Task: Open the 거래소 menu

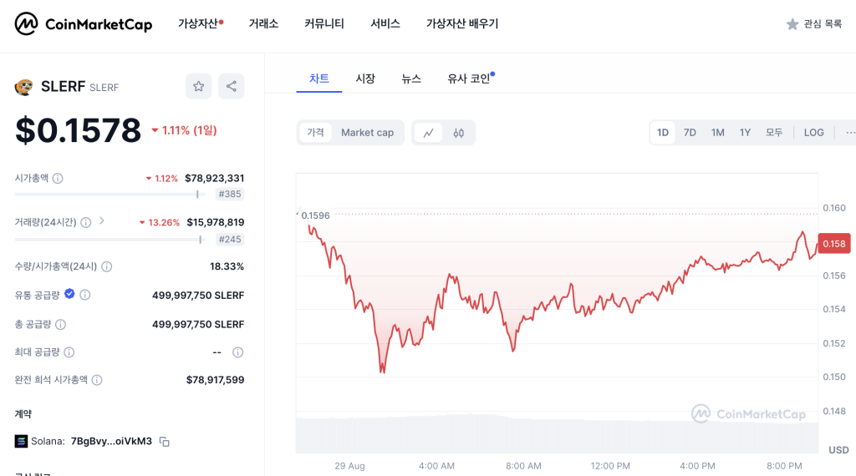Action: click(x=263, y=23)
